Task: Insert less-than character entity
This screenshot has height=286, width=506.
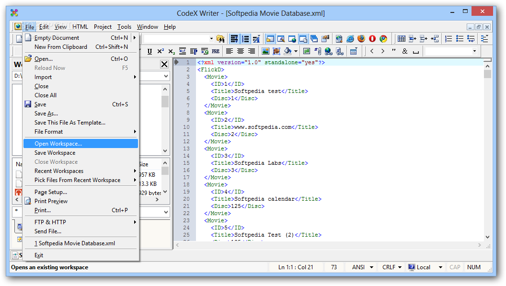Action: coord(372,51)
